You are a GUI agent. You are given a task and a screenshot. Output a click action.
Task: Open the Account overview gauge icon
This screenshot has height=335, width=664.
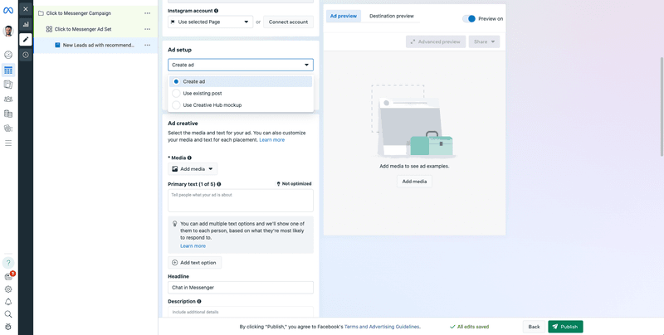click(x=8, y=55)
